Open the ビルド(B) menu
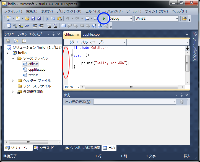 [93, 11]
